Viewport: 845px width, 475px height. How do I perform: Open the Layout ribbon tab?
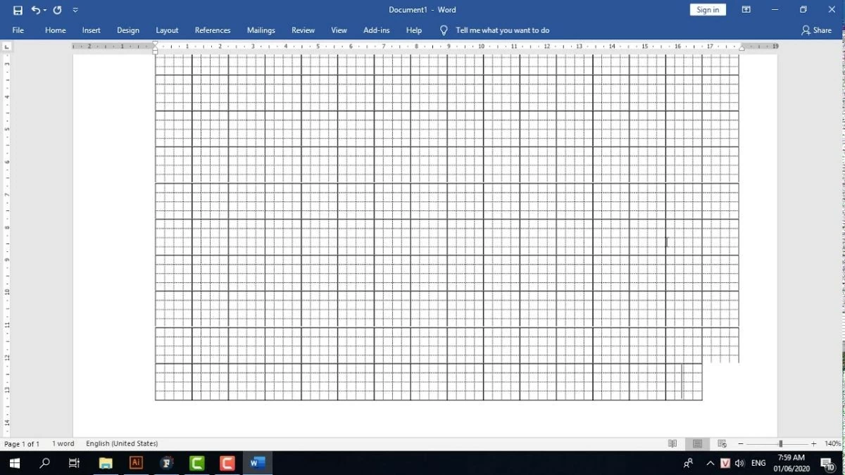[x=167, y=30]
